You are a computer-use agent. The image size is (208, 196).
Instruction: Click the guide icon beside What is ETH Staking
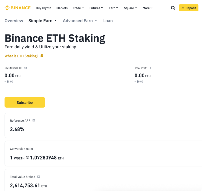click(42, 56)
